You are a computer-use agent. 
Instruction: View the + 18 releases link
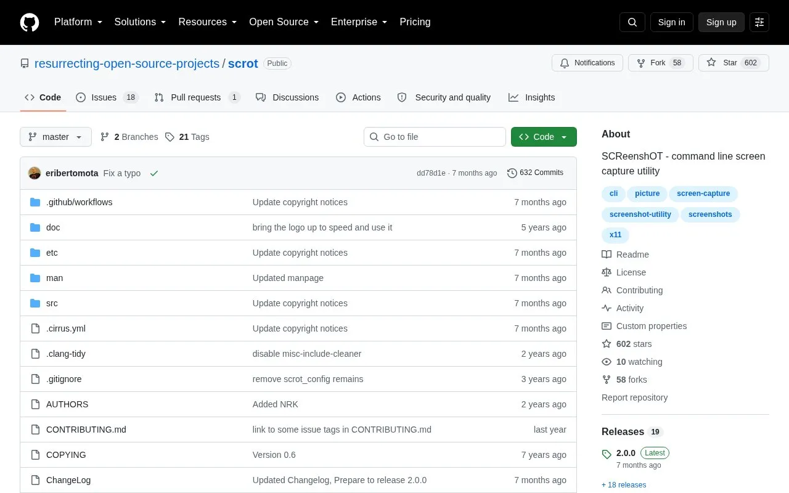coord(624,485)
